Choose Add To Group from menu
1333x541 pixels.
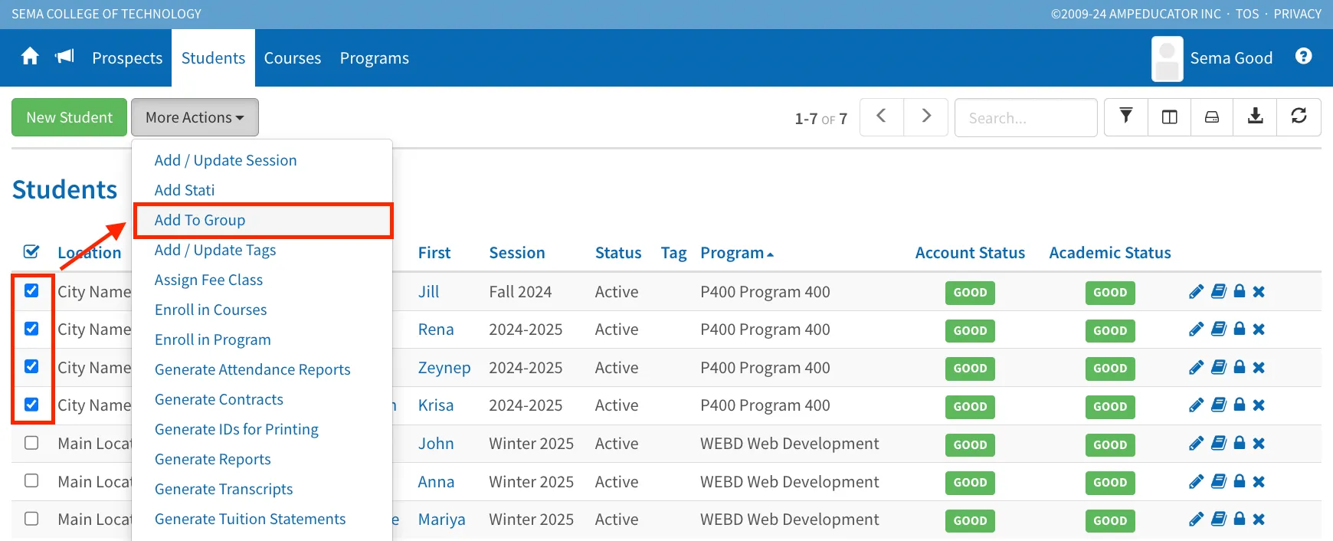263,220
